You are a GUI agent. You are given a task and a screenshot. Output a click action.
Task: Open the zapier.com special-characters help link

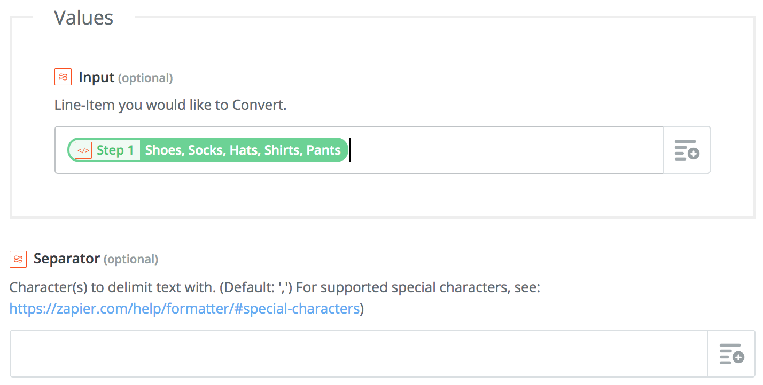(184, 308)
